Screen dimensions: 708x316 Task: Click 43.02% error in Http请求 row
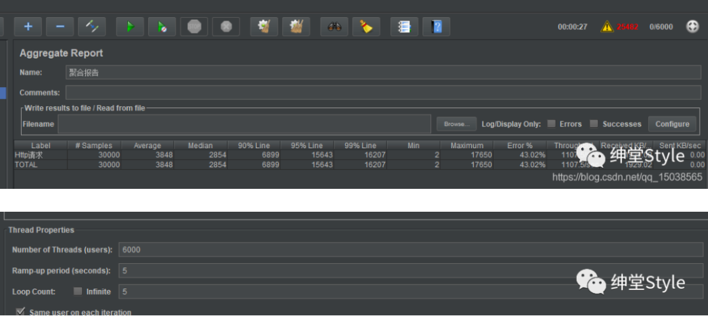pyautogui.click(x=533, y=155)
